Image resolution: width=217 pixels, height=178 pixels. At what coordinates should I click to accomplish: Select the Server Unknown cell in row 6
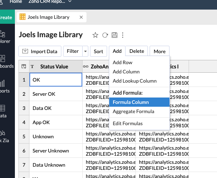click(x=56, y=151)
